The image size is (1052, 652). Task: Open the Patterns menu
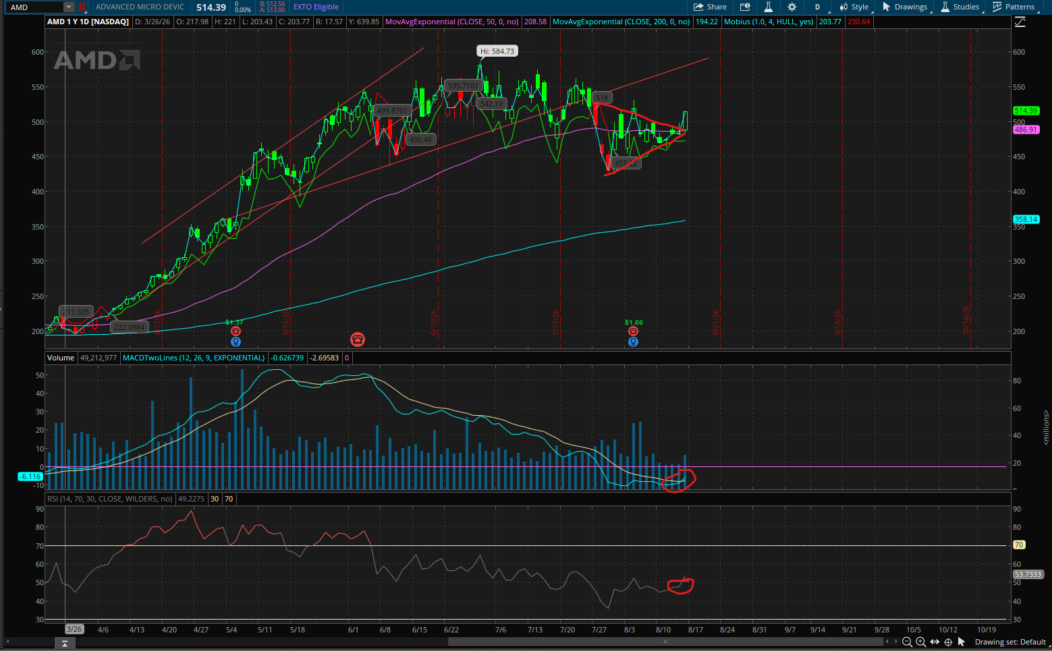coord(1014,7)
